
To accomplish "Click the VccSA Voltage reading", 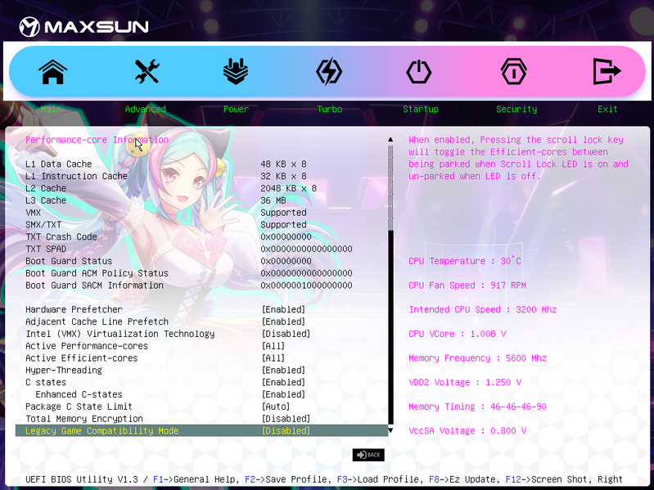I will point(467,431).
